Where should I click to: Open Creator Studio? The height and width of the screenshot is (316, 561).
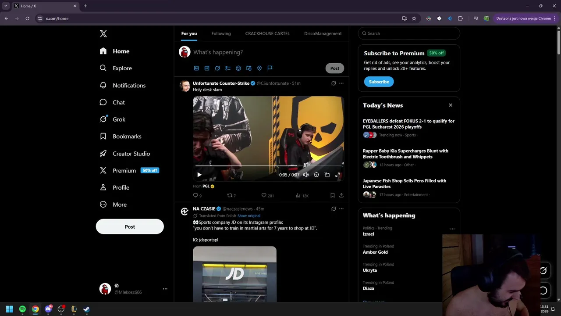click(125, 154)
